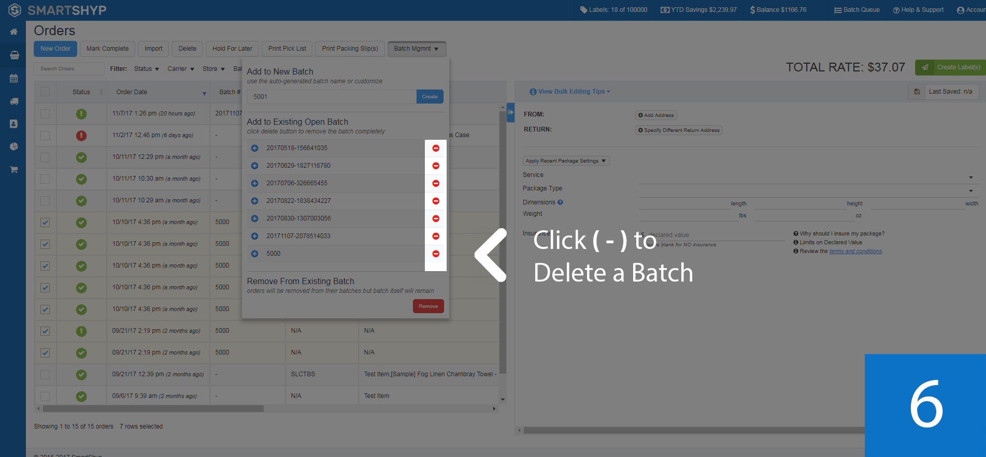The height and width of the screenshot is (457, 986).
Task: Click Balance $1166.76 in header
Action: click(778, 10)
